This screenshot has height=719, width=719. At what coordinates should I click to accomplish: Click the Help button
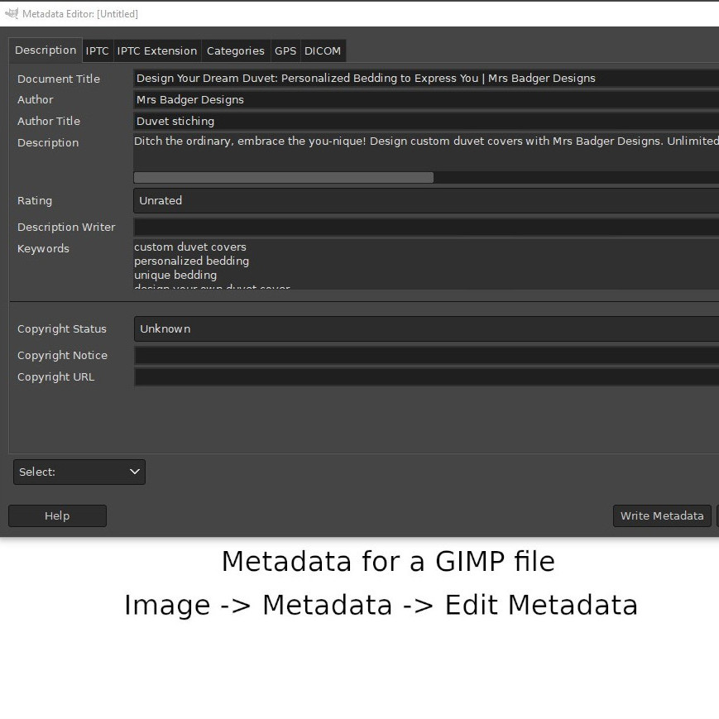coord(57,516)
